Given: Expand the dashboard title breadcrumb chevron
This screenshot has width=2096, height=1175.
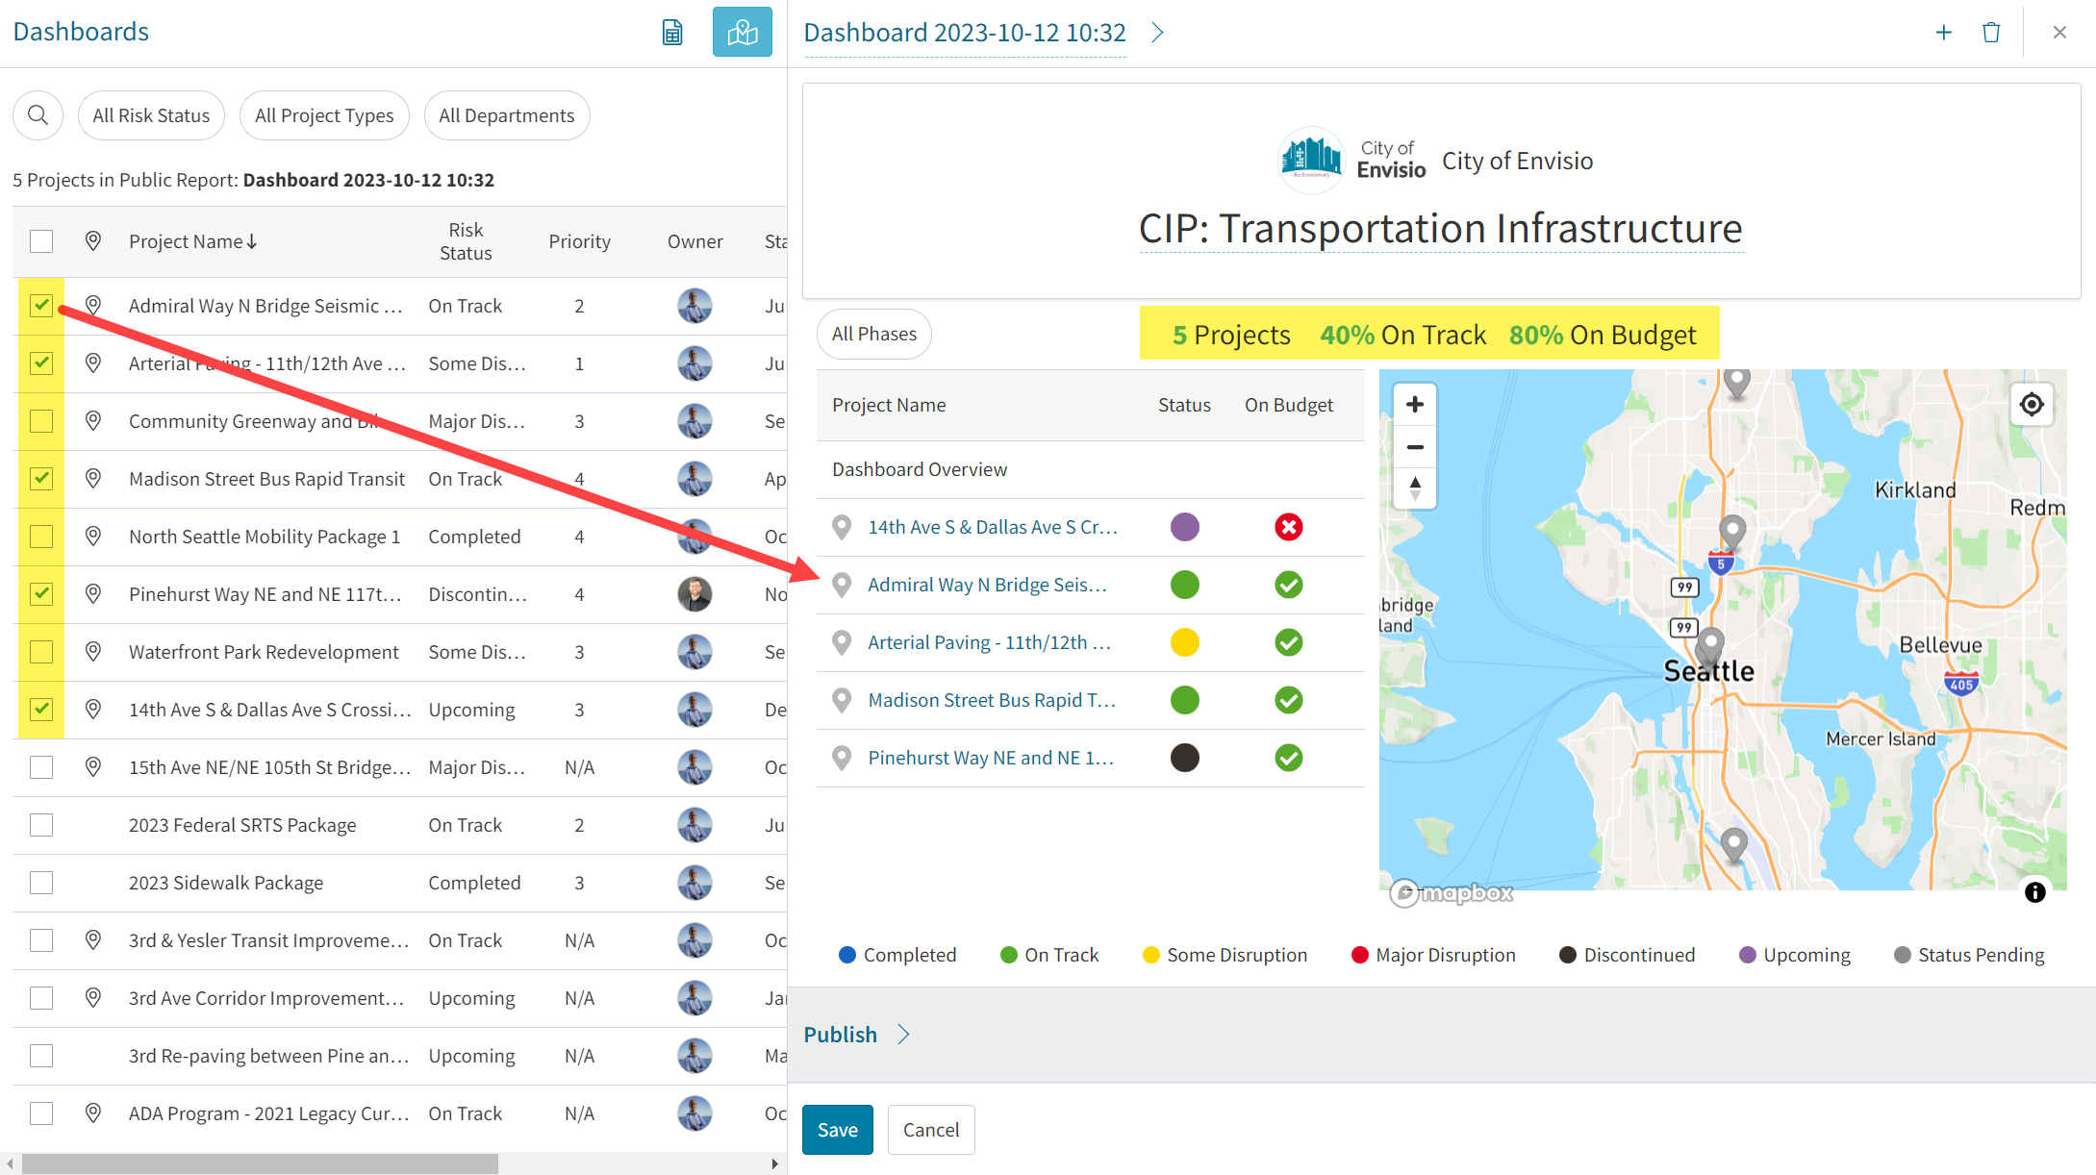Looking at the screenshot, I should click(x=1156, y=32).
